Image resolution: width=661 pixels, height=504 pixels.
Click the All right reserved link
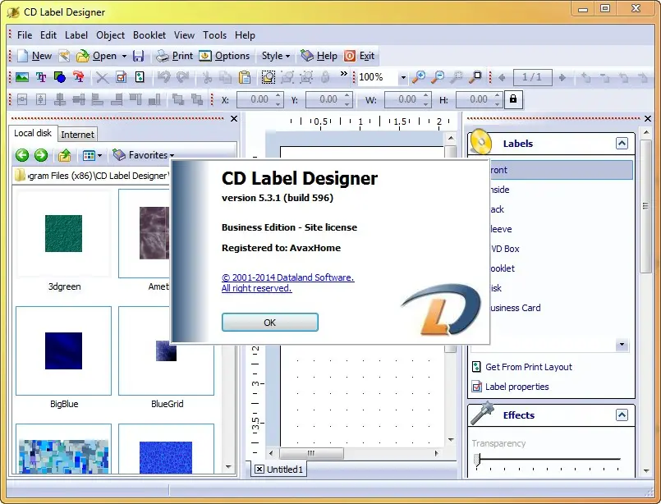[x=256, y=288]
